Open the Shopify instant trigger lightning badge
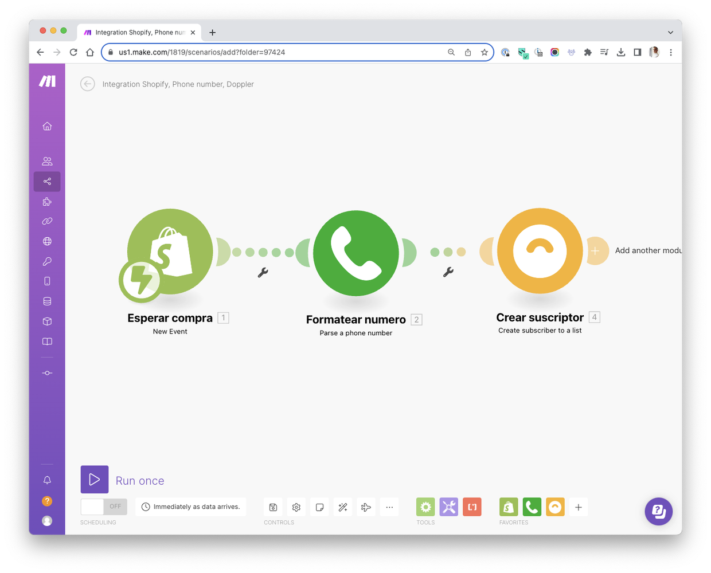 (140, 280)
